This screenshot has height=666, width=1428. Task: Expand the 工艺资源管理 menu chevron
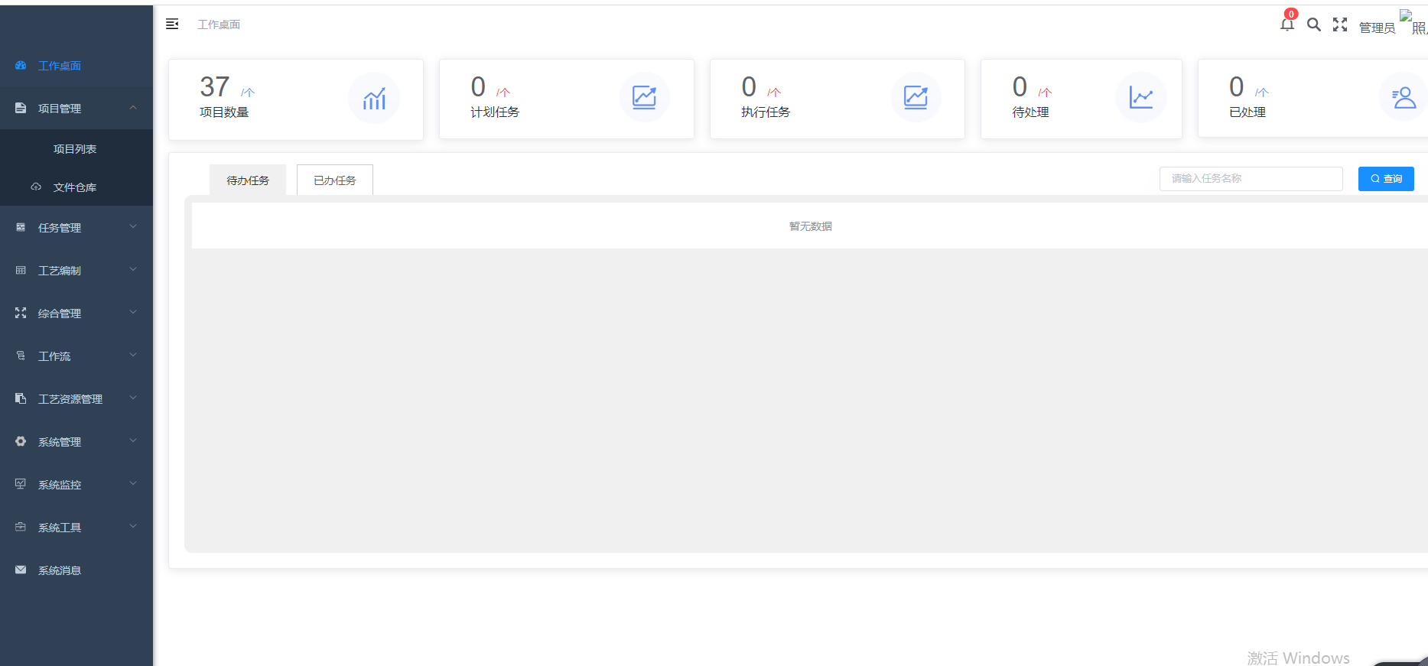133,398
